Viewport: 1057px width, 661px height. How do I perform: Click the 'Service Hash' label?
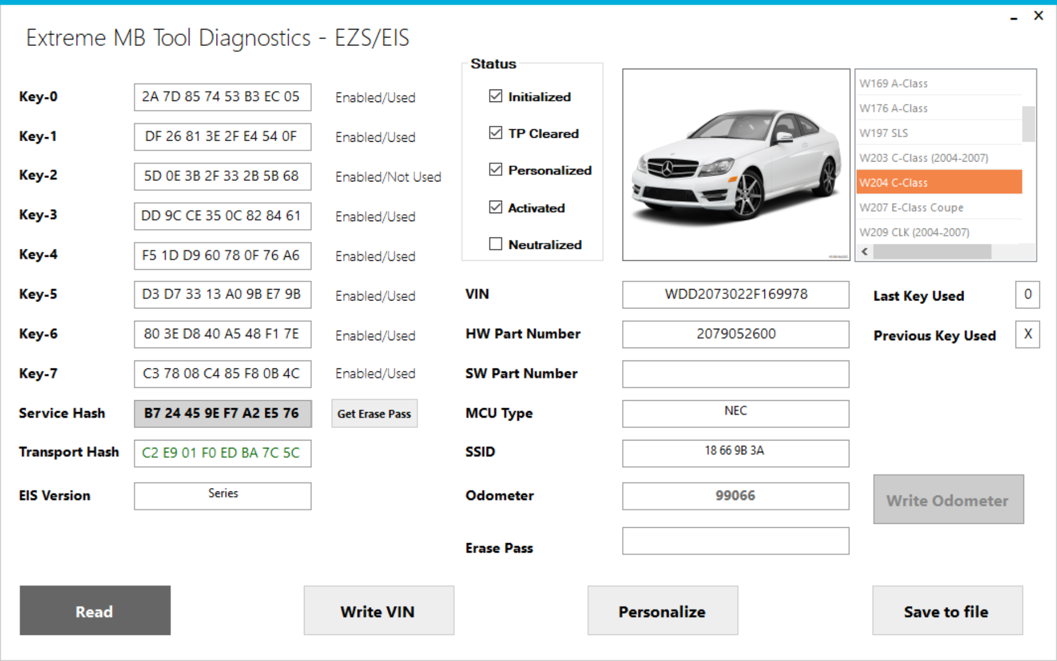pyautogui.click(x=62, y=413)
